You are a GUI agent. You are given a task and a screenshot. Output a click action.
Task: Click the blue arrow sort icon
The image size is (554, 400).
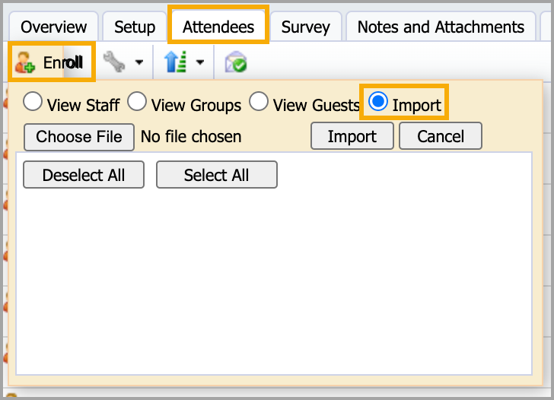[175, 62]
